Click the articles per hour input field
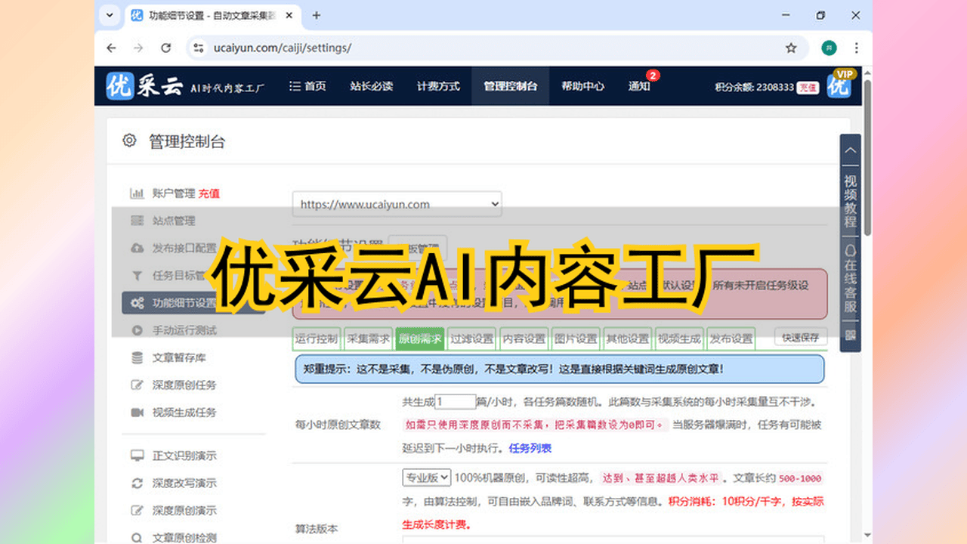This screenshot has height=544, width=967. (x=456, y=402)
